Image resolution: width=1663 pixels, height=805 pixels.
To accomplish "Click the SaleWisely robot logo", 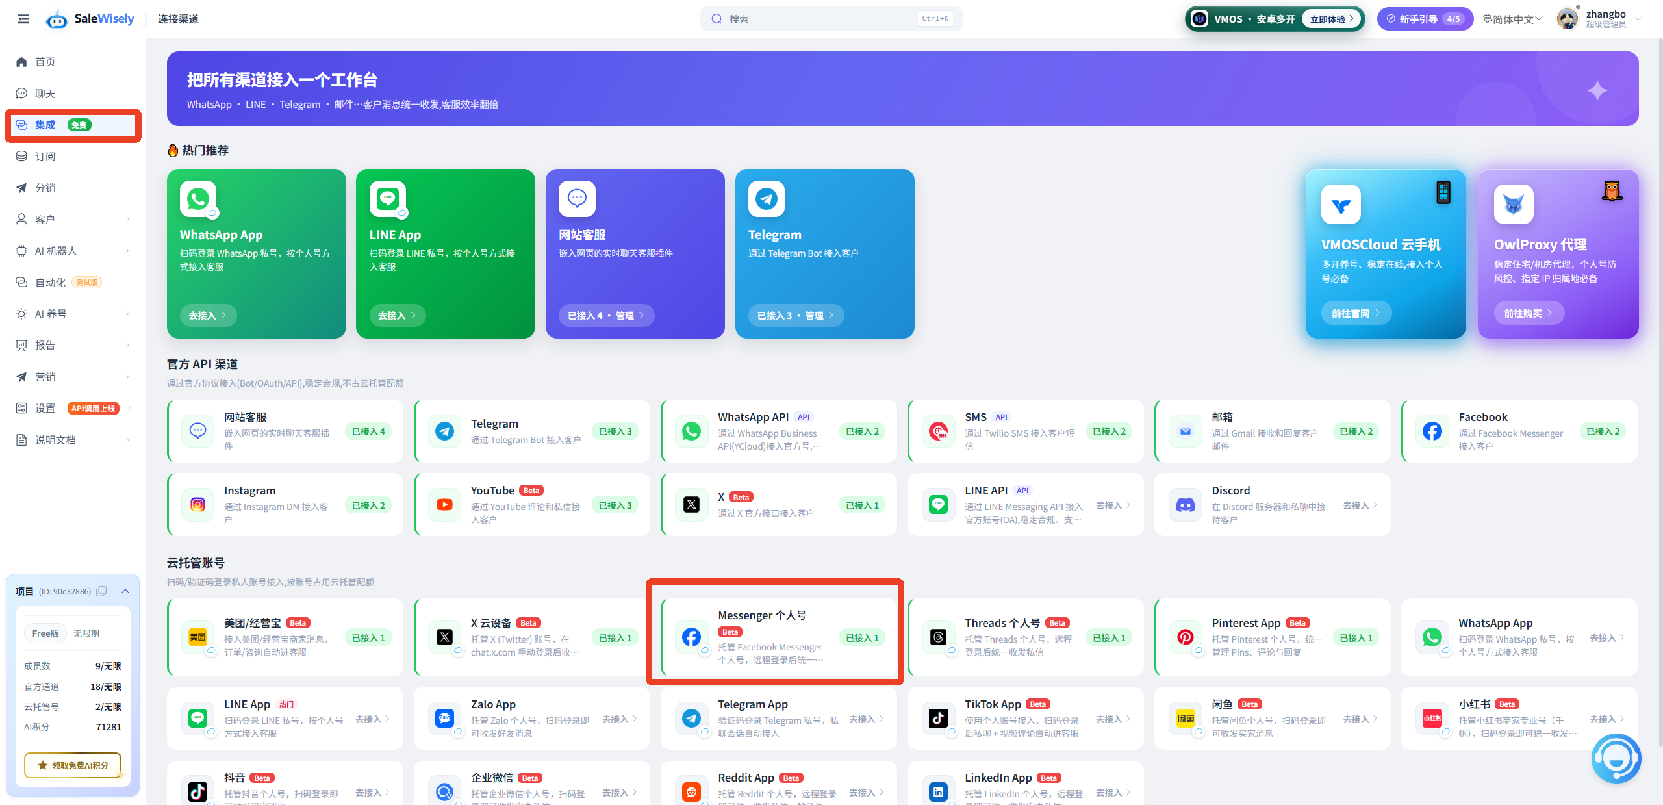I will click(57, 19).
